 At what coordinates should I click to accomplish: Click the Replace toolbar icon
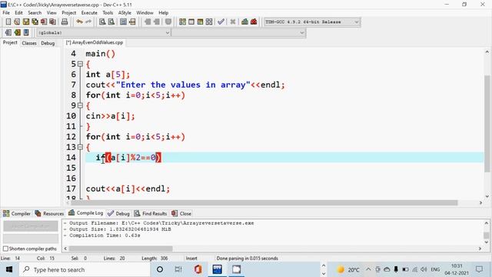(111, 22)
